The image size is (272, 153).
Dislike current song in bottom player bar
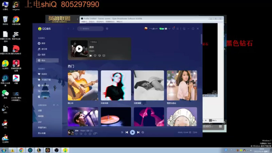pyautogui.click(x=81, y=134)
